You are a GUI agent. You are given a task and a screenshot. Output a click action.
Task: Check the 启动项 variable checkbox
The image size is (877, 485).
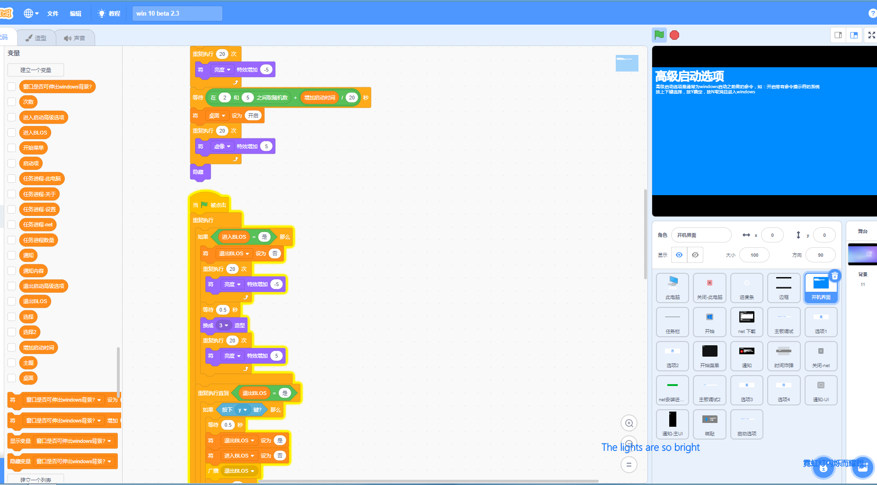pos(12,163)
